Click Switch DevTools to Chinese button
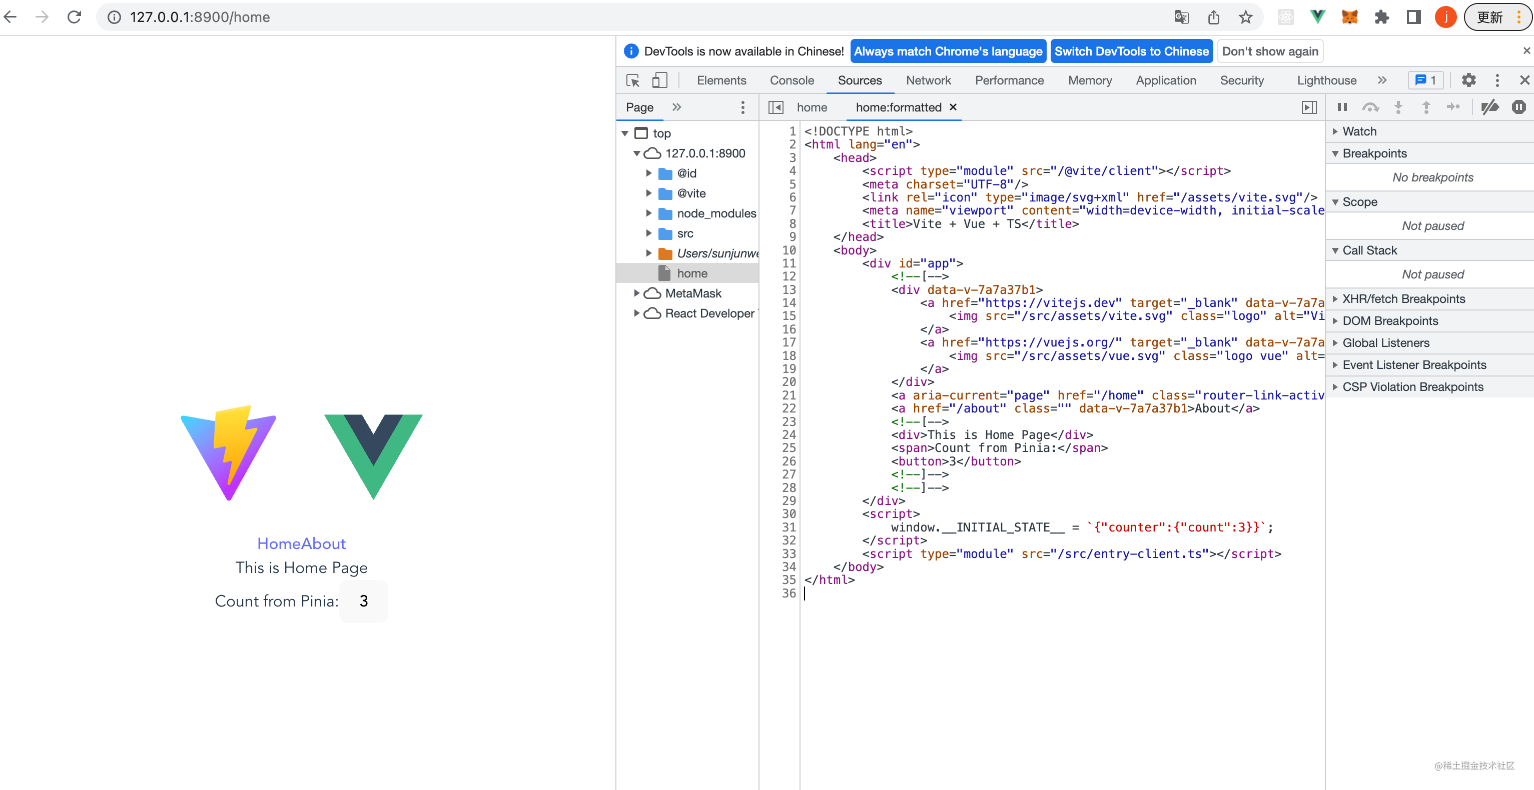Viewport: 1534px width, 790px height. [1131, 51]
